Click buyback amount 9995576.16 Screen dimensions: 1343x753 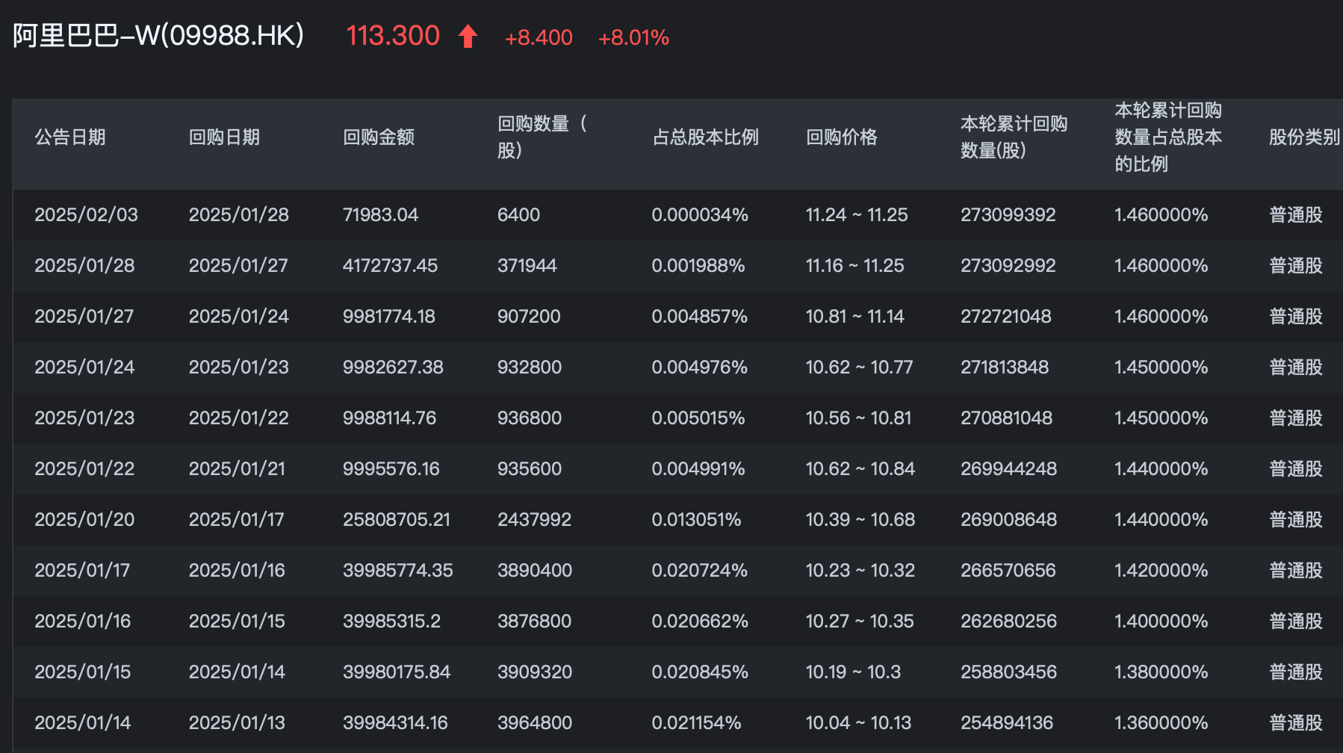[391, 469]
